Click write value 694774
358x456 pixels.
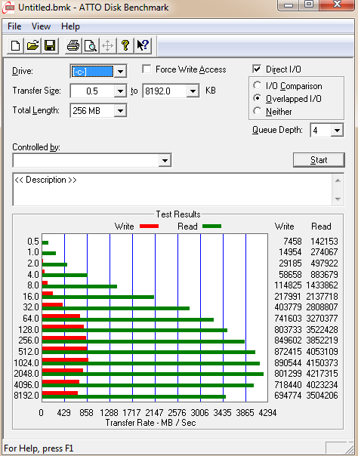(288, 395)
